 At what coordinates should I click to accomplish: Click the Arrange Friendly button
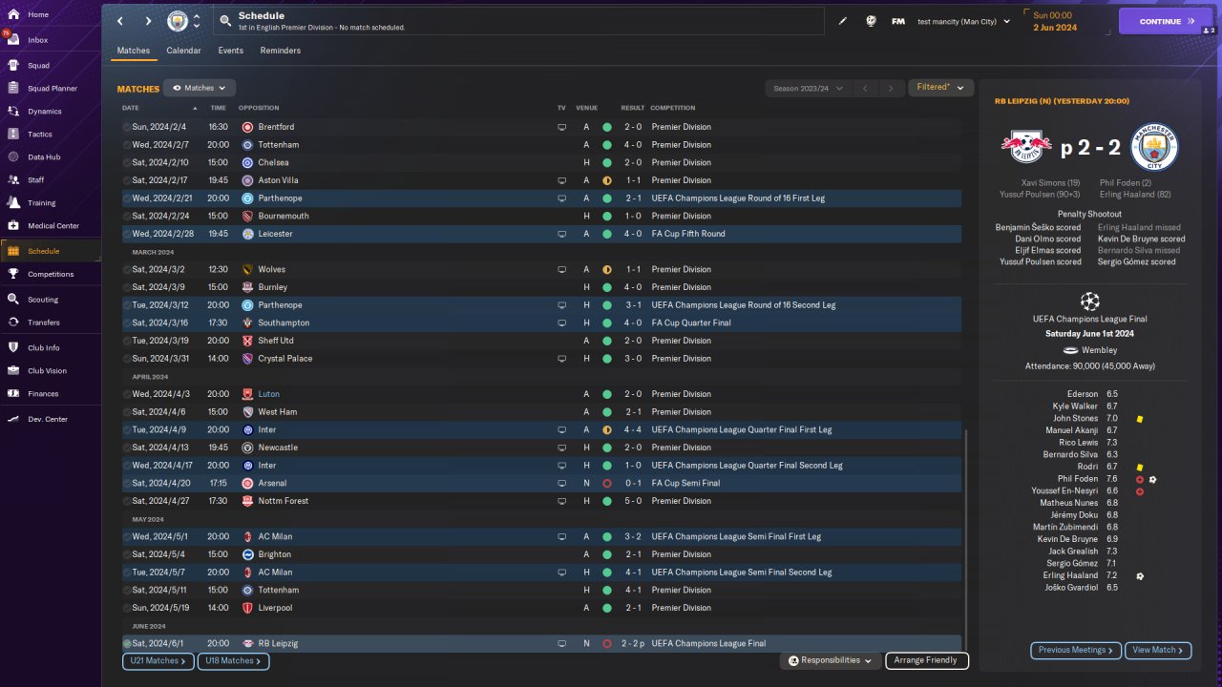point(927,660)
